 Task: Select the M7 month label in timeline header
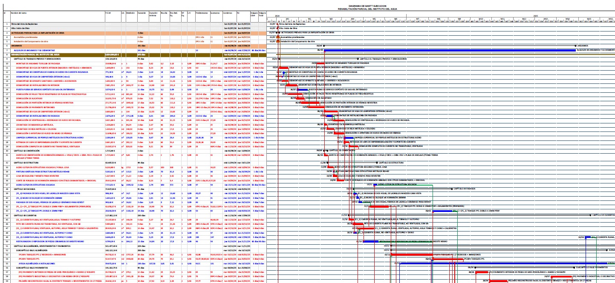(417, 19)
